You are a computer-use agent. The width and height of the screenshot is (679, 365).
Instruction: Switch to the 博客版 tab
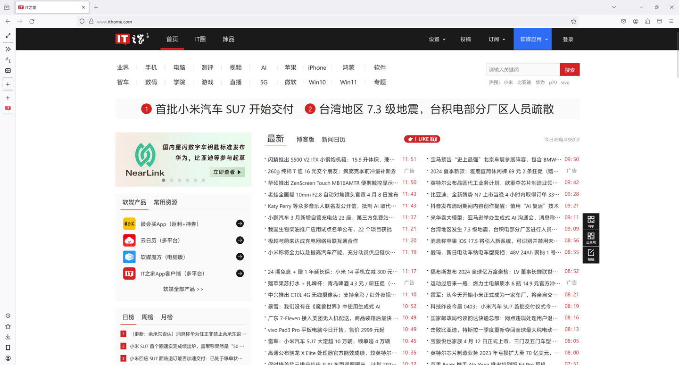pos(305,140)
